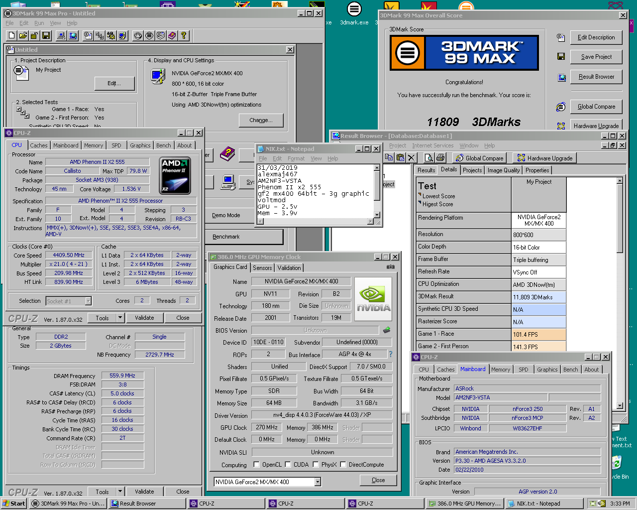Viewport: 637px width, 510px height.
Task: Enable the CUDA checkbox in GPU-Z
Action: click(288, 465)
